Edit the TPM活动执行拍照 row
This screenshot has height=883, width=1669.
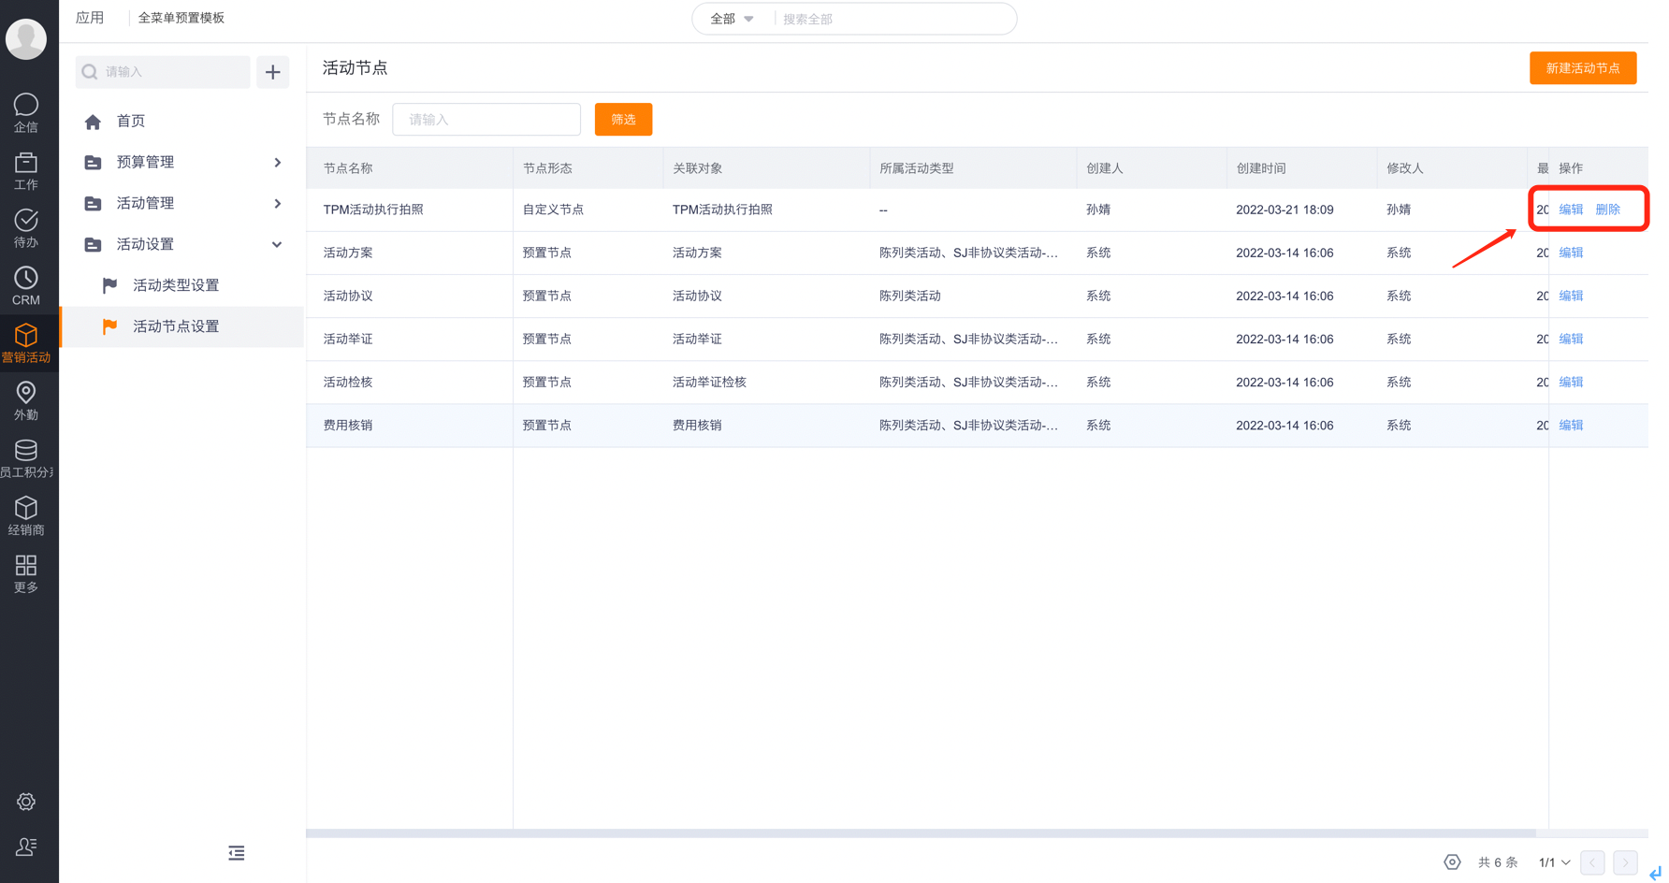point(1571,210)
